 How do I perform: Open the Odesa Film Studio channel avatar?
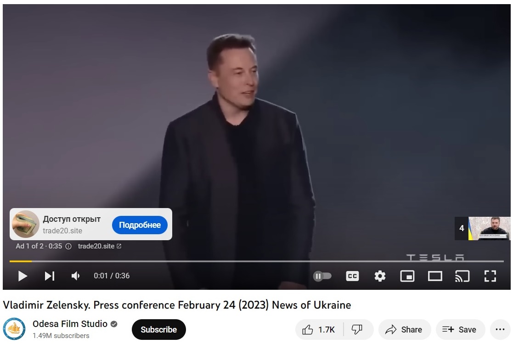(14, 329)
